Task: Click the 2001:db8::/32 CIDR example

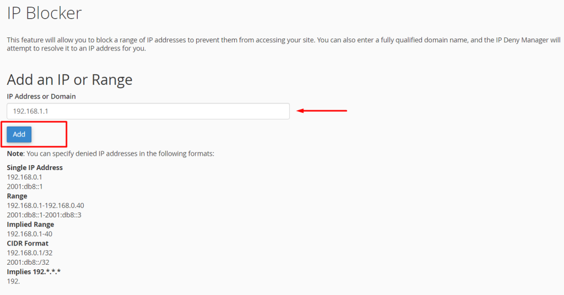Action: [x=28, y=262]
